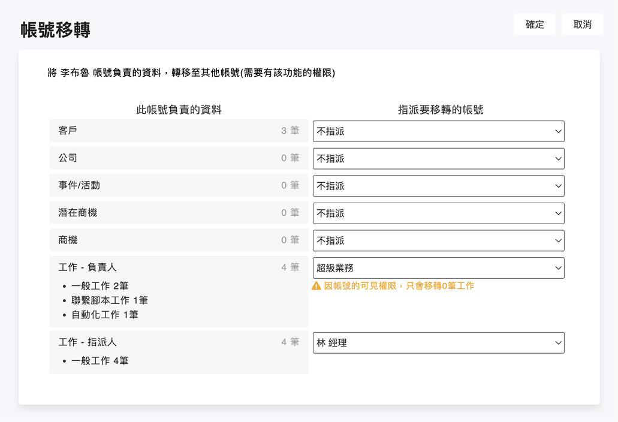
Task: Click the 工作 - 負責人 row label
Action: (x=87, y=267)
